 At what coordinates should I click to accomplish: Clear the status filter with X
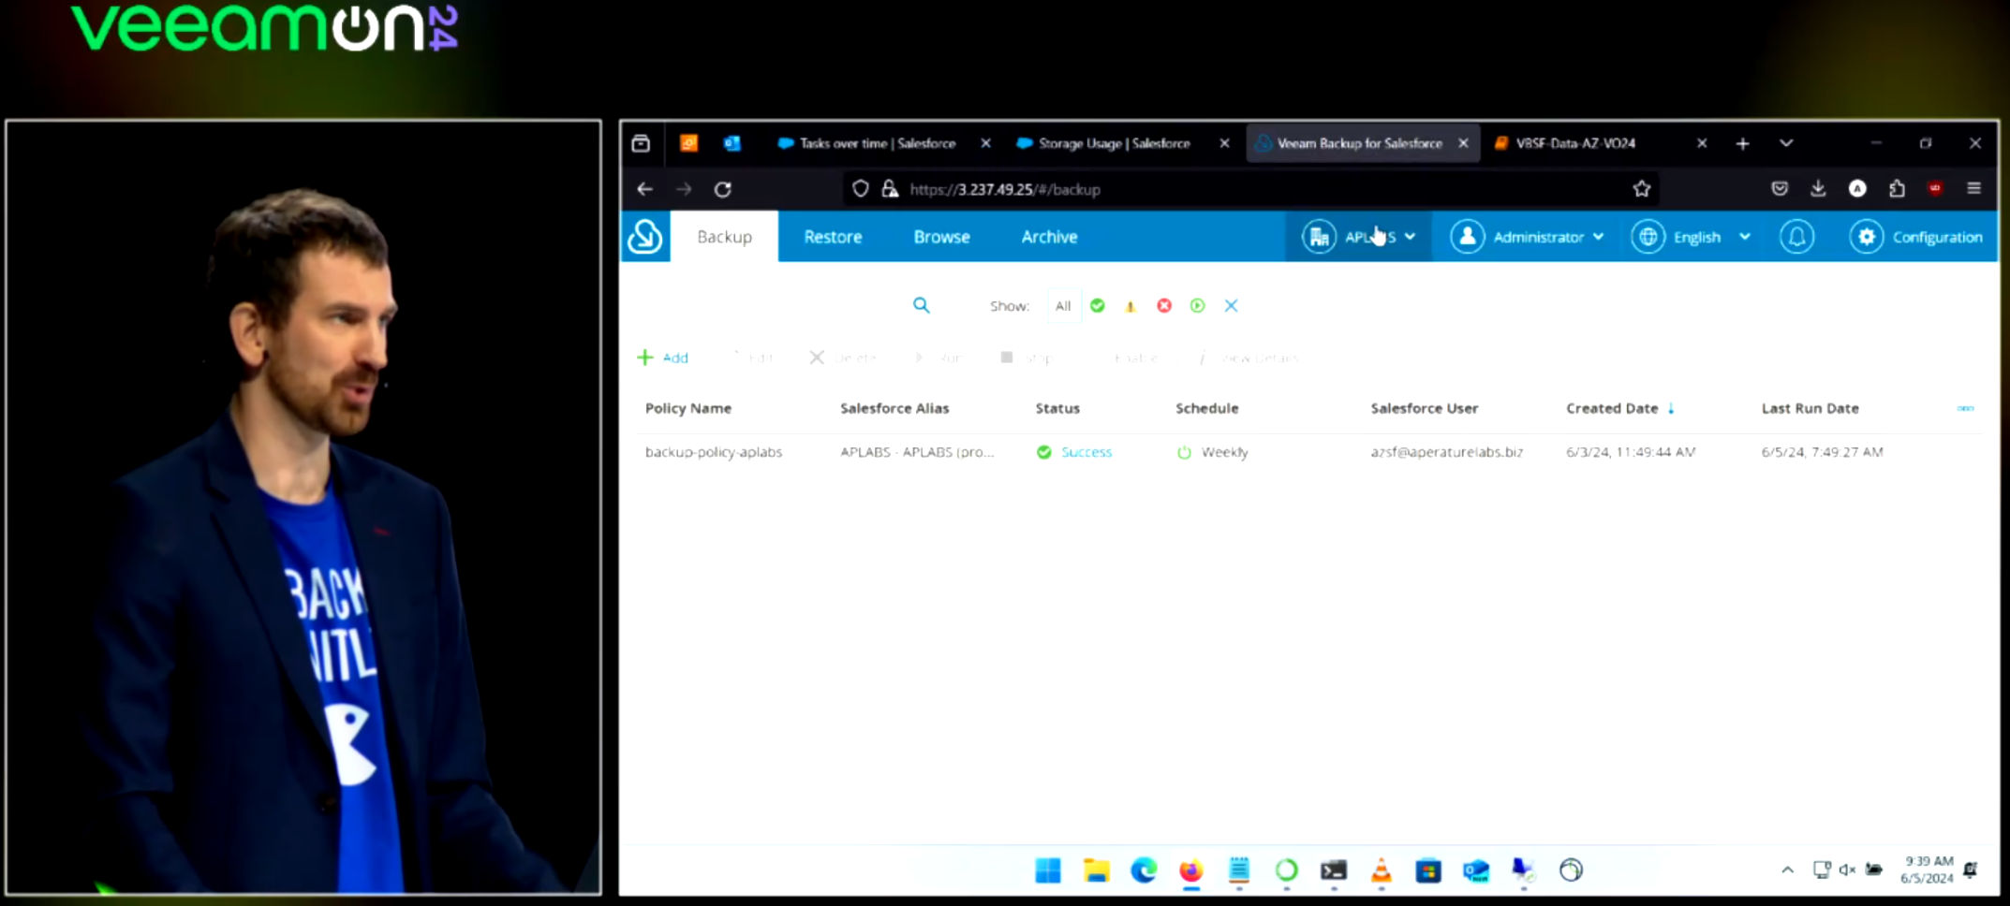[x=1231, y=305]
